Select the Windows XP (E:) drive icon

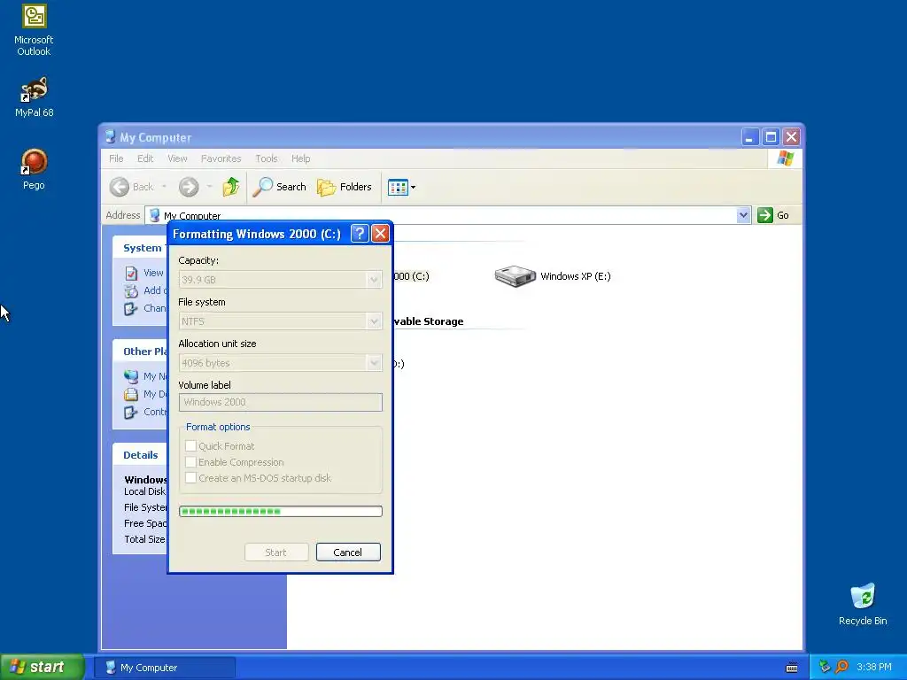click(515, 276)
